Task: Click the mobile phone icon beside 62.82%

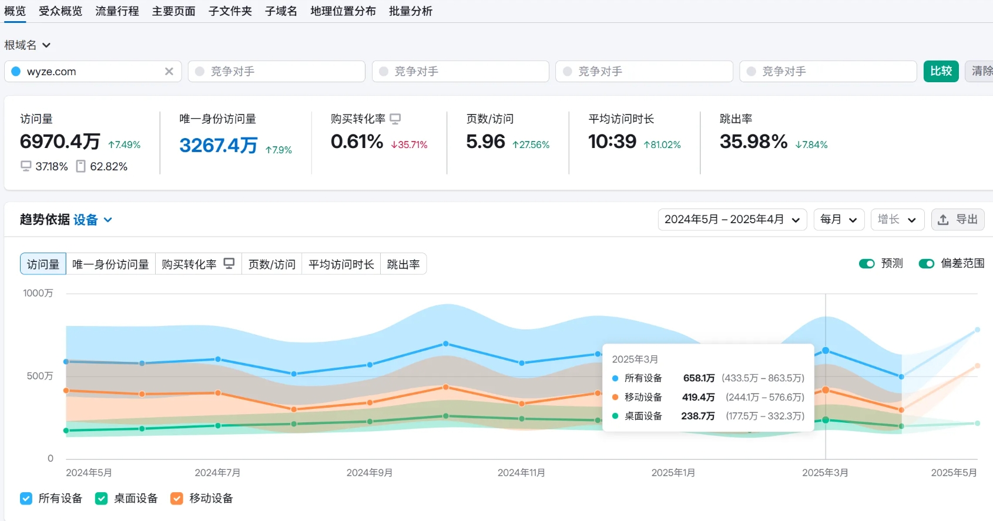Action: pos(81,166)
